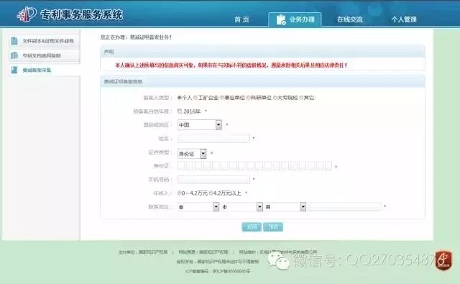This screenshot has width=460, height=284.
Task: Click the left teal submit button
Action: pyautogui.click(x=252, y=226)
